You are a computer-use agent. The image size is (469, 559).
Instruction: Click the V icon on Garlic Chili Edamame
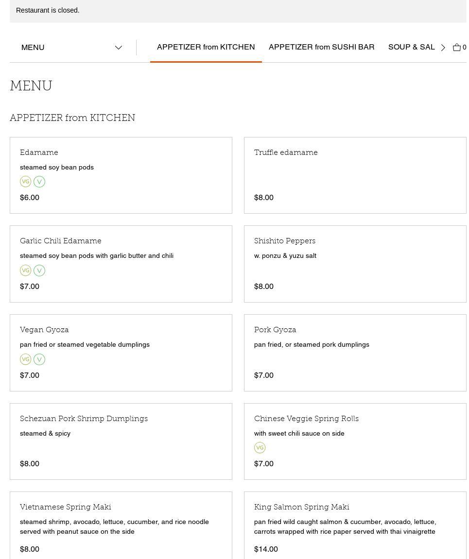(39, 271)
